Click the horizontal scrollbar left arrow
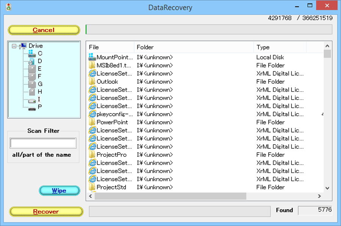This screenshot has height=226, width=341. [x=91, y=196]
